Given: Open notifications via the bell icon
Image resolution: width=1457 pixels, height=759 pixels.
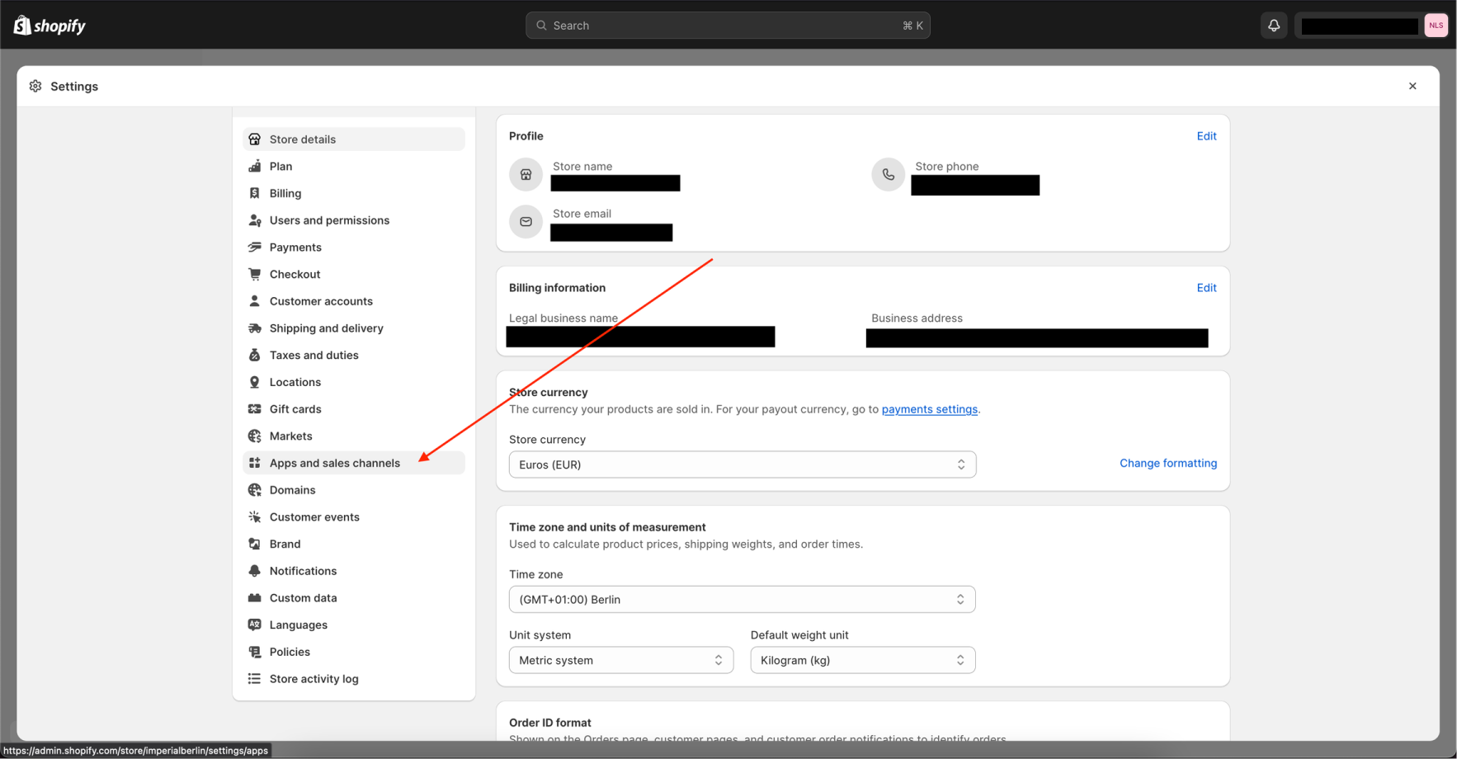Looking at the screenshot, I should coord(1274,25).
